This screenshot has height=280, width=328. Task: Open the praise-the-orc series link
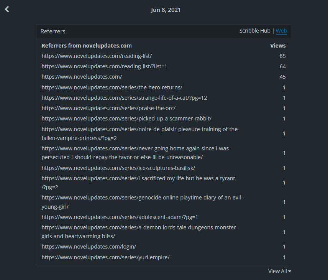point(108,108)
